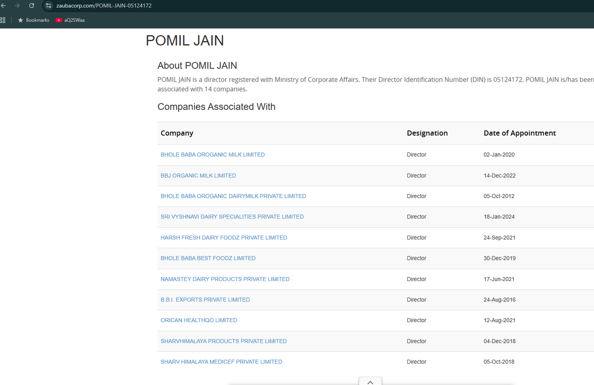Click the scroll-to-top chevron button

coord(371,381)
